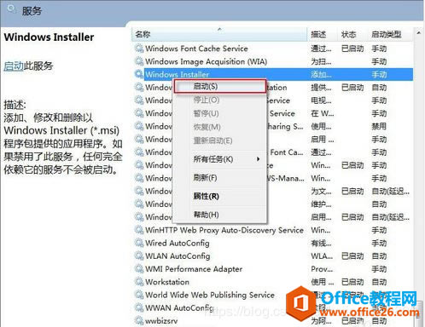The width and height of the screenshot is (425, 327).
Task: Click gear icon of WMI Performance Adapter
Action: [139, 269]
